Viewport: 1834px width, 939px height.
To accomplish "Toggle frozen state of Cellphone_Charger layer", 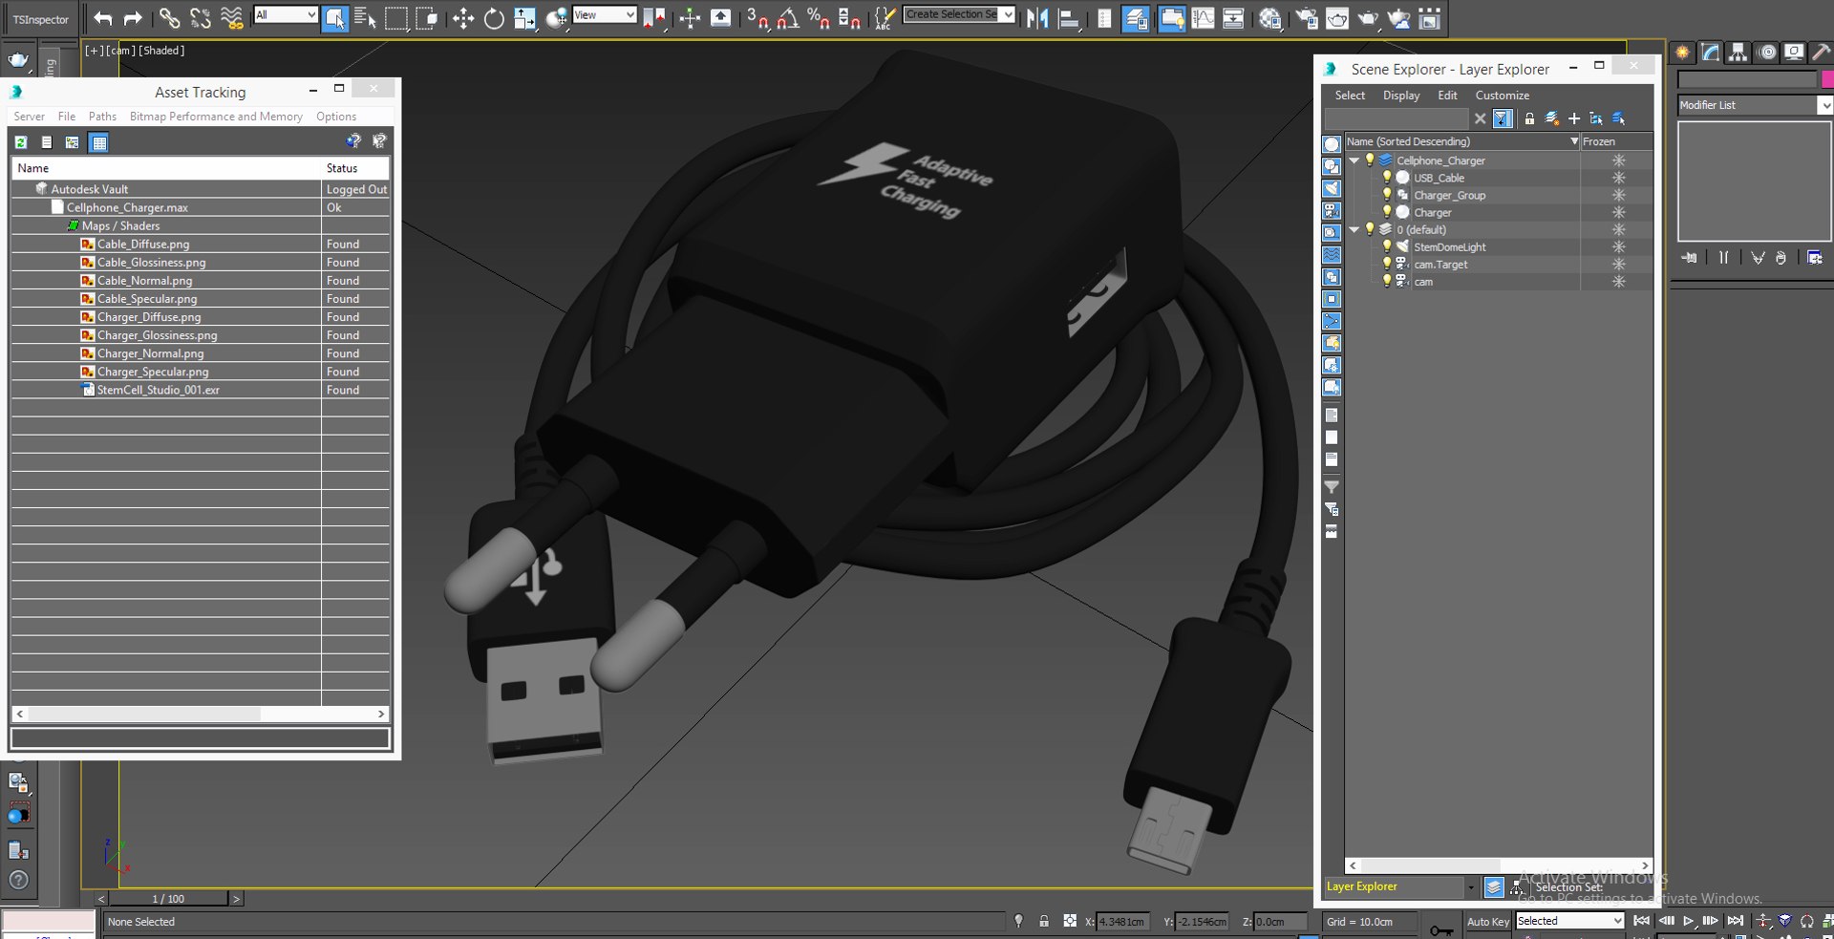I will click(x=1618, y=160).
